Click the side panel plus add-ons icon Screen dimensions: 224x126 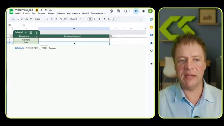152,64
